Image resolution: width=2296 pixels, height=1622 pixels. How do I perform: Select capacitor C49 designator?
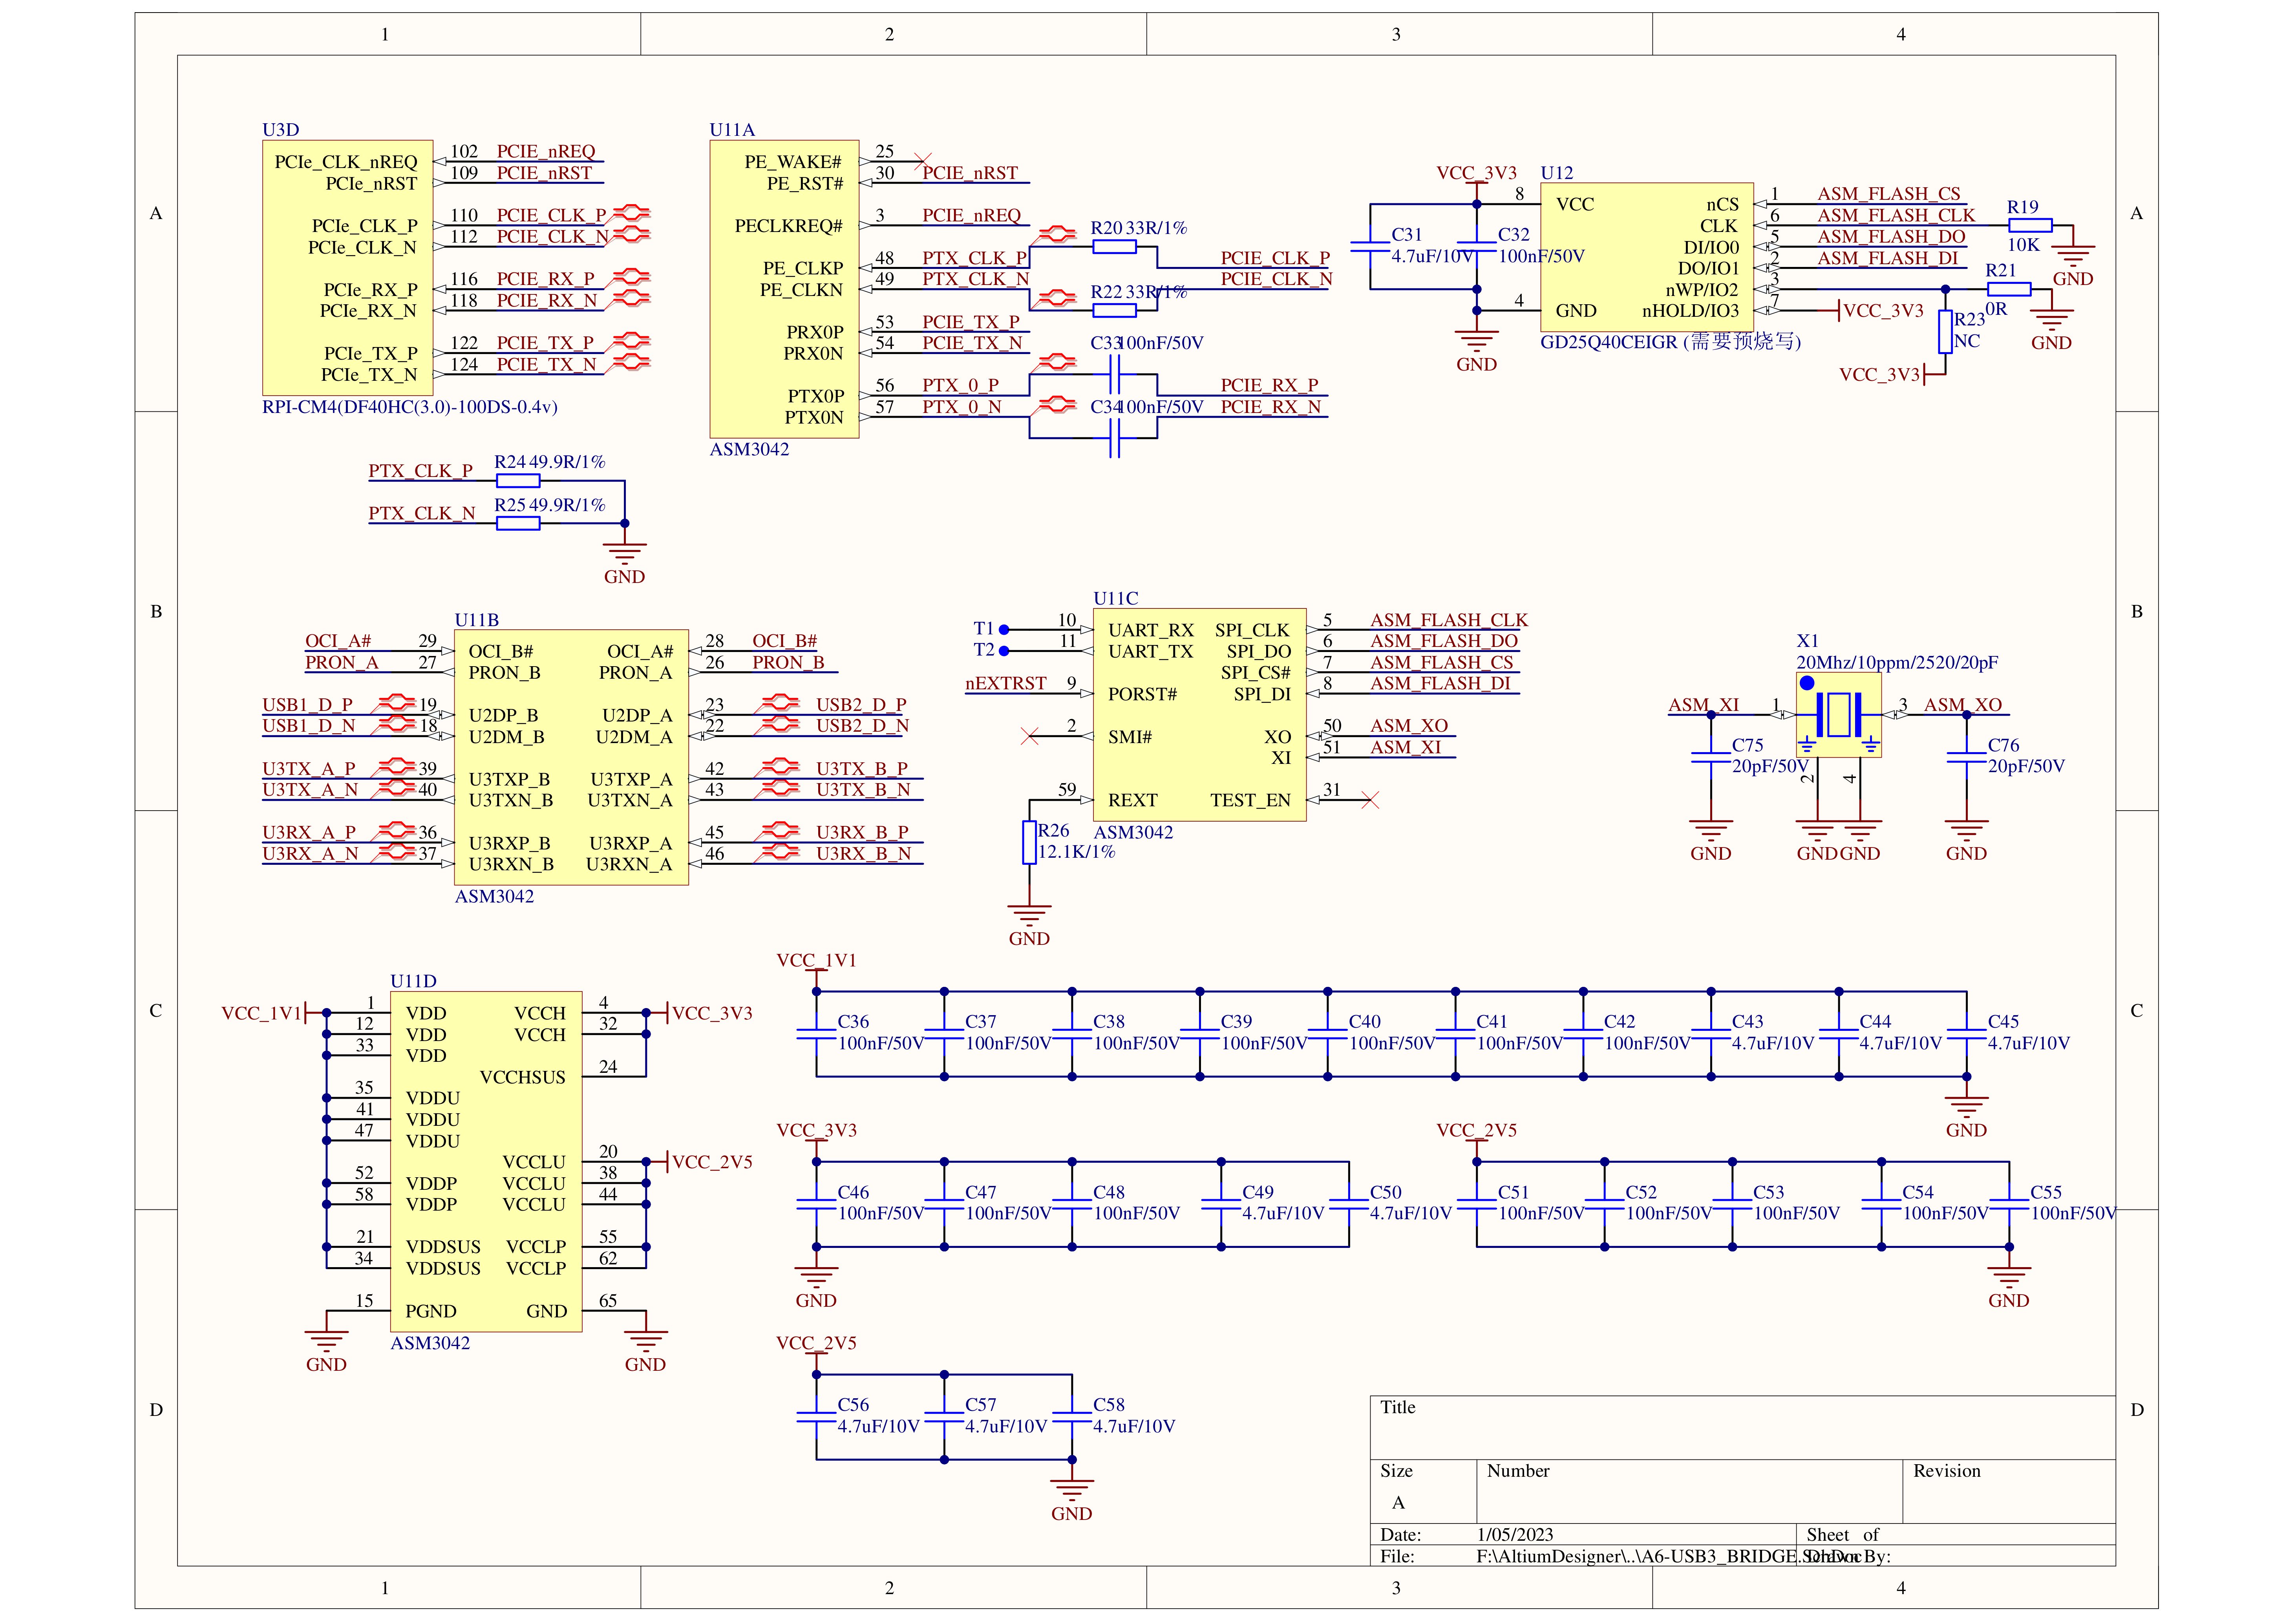coord(1258,1192)
